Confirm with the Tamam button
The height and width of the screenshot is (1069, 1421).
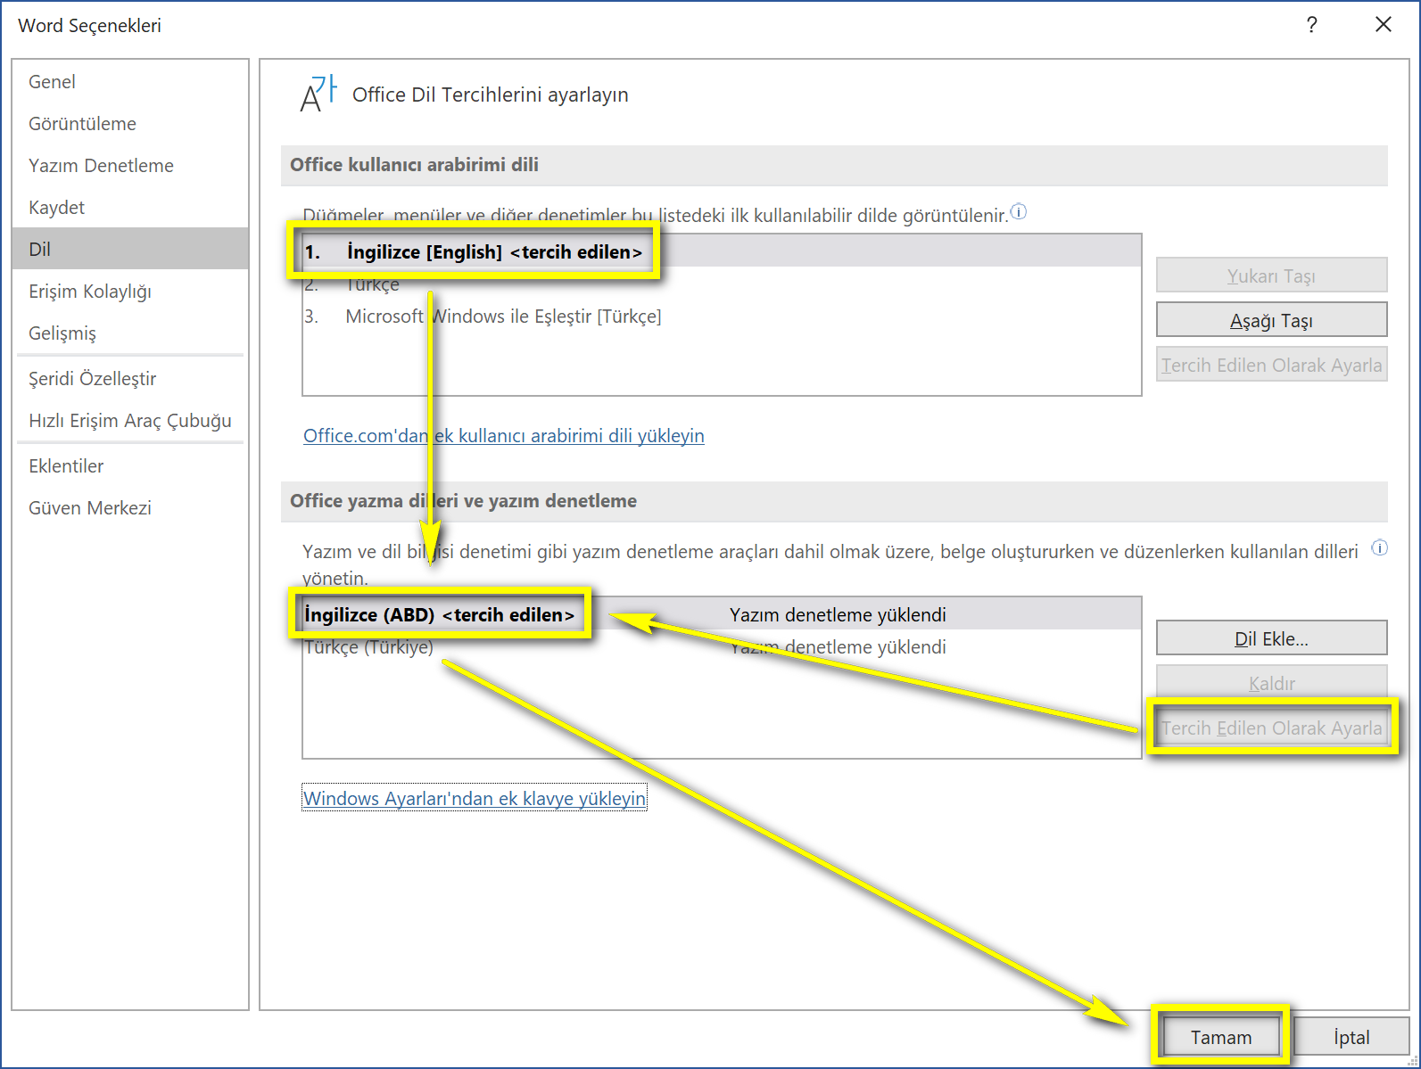1221,1037
